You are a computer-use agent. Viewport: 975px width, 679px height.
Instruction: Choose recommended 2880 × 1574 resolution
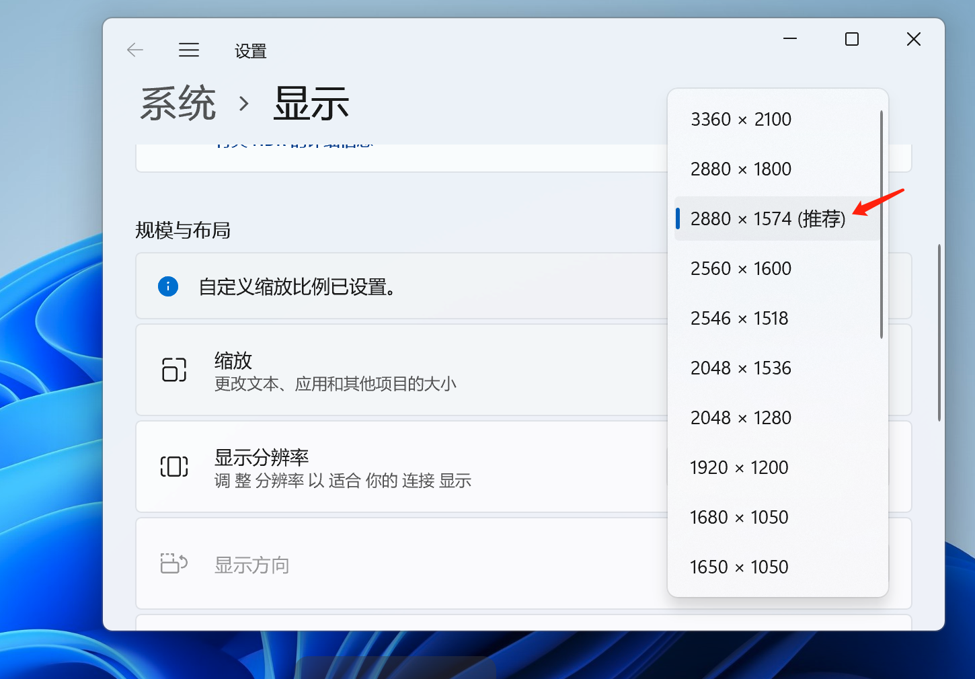tap(777, 218)
